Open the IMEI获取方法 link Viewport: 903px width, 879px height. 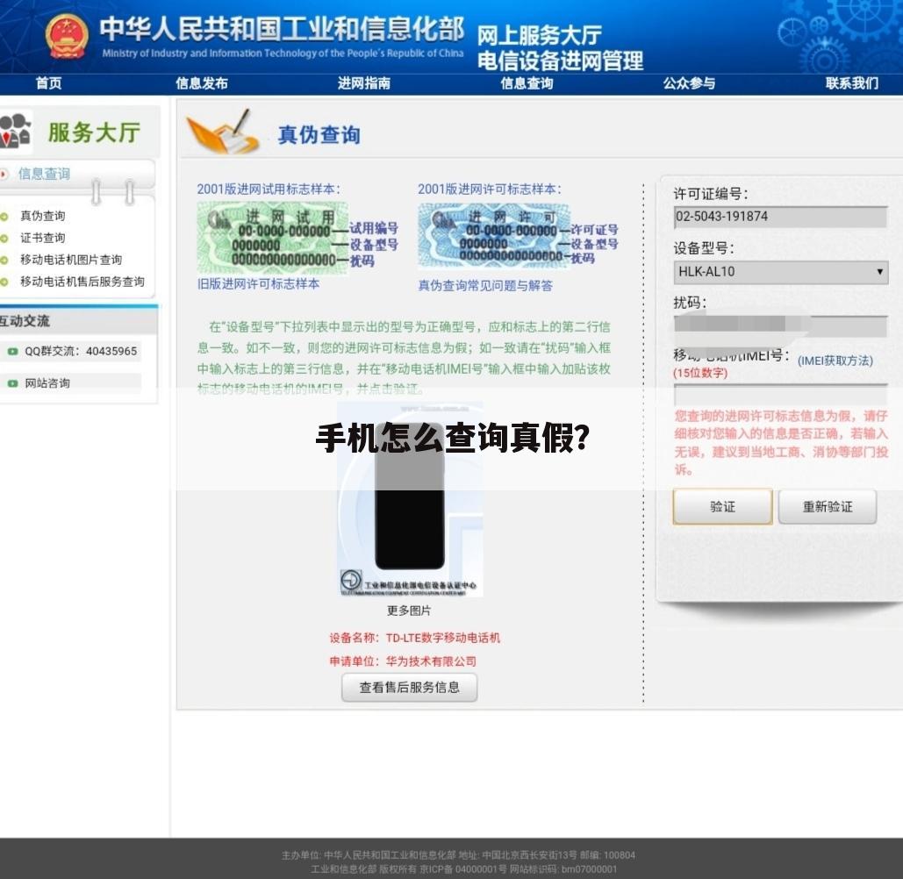pyautogui.click(x=835, y=361)
